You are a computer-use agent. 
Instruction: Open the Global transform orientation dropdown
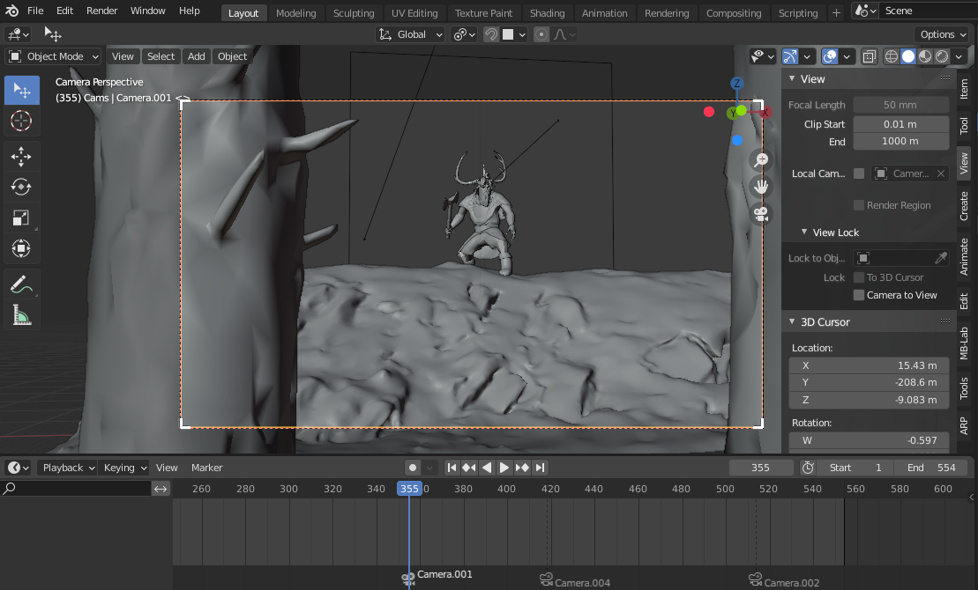(x=411, y=34)
